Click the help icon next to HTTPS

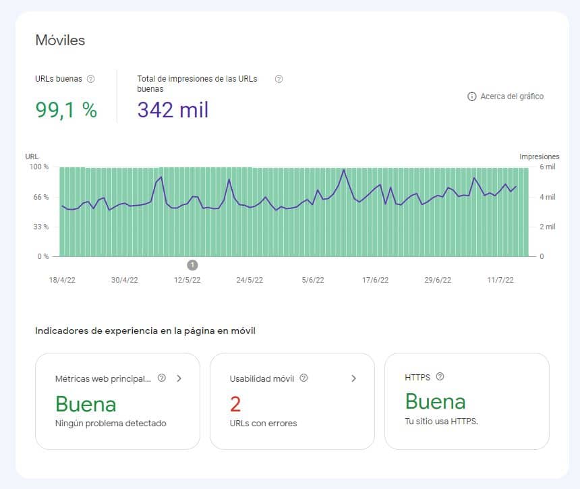[440, 376]
